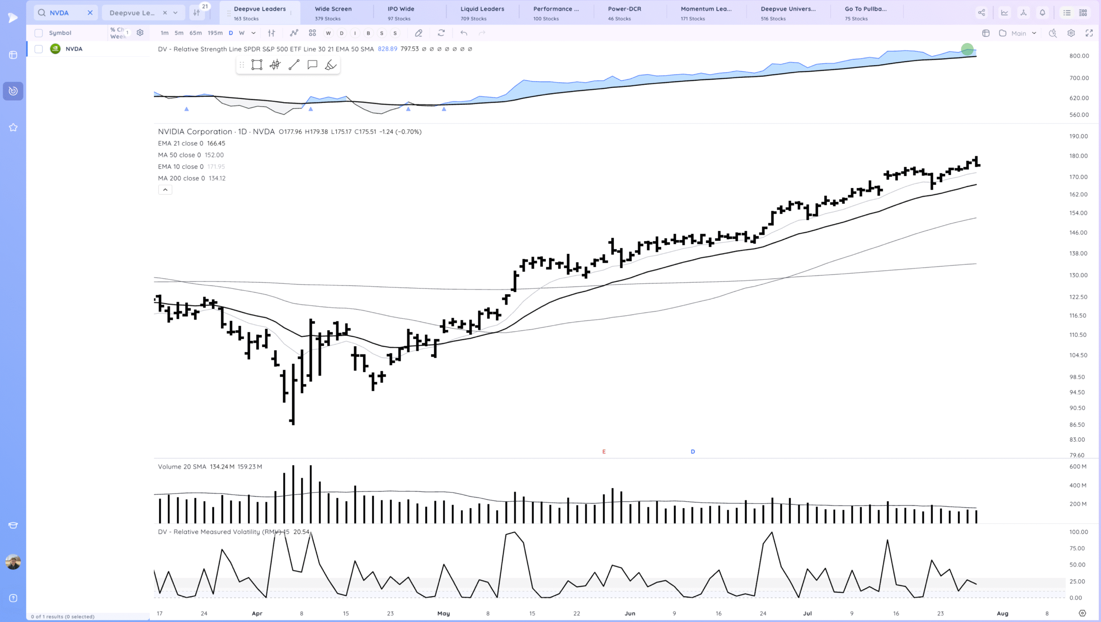1101x622 pixels.
Task: Open the indicators icon in toolbar
Action: coord(294,33)
